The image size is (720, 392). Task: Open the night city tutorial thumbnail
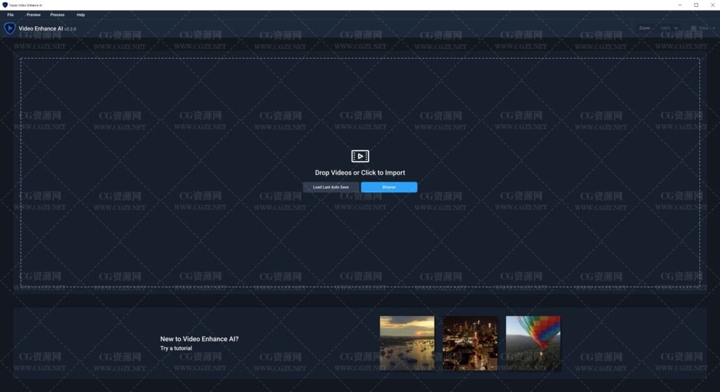(x=470, y=343)
